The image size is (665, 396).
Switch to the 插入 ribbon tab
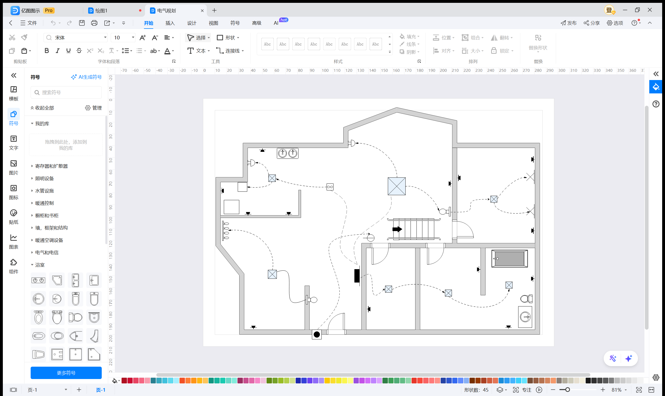click(x=170, y=23)
